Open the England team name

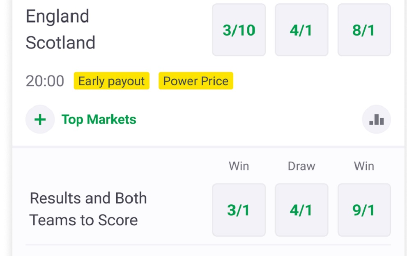[57, 16]
